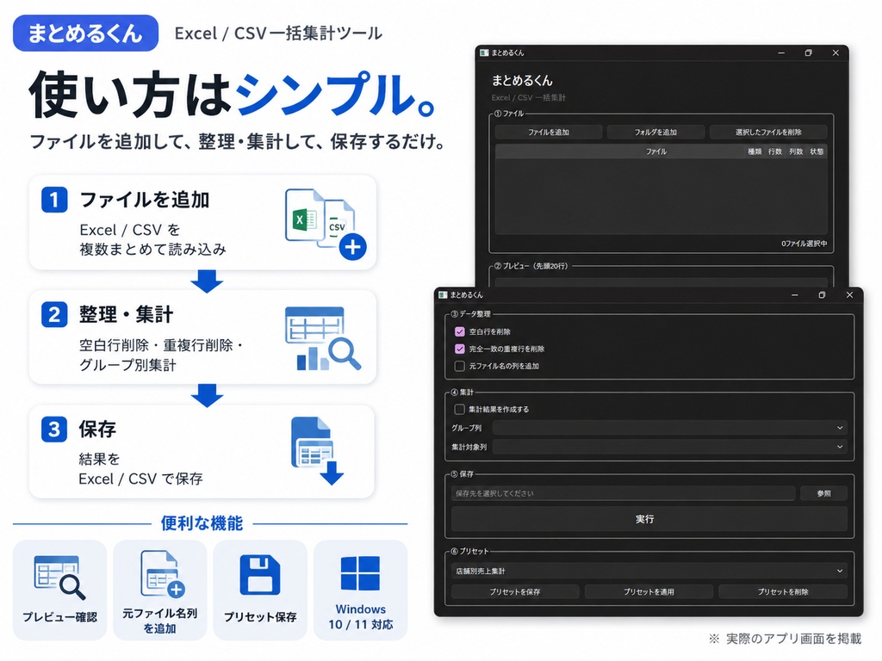The width and height of the screenshot is (882, 661).
Task: Open the グループ列 dropdown
Action: coord(669,428)
